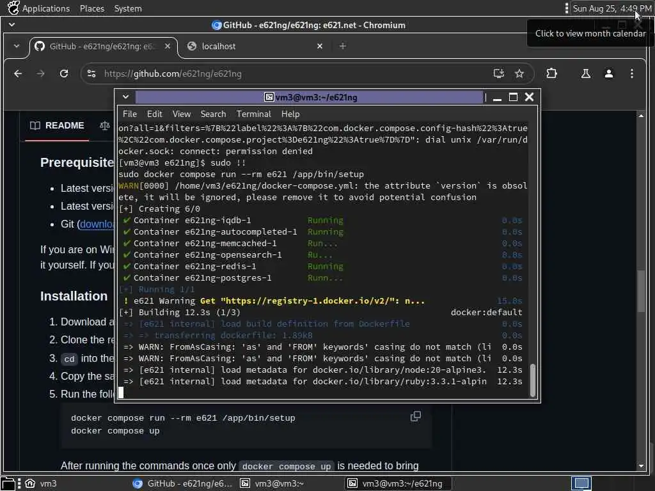The height and width of the screenshot is (491, 655).
Task: Open the terminal Edit menu
Action: click(x=155, y=114)
